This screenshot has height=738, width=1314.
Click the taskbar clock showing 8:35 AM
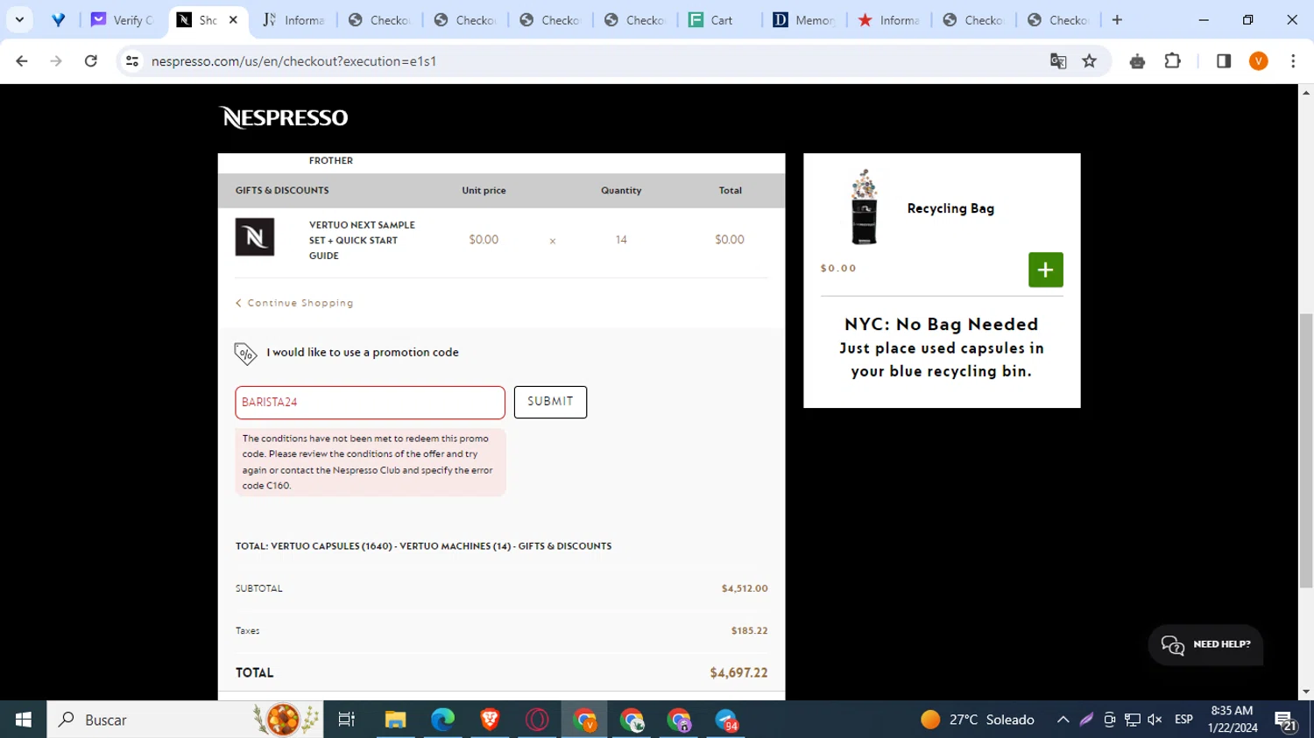tap(1233, 720)
